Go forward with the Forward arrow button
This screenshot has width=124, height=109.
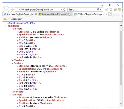coord(12,9)
